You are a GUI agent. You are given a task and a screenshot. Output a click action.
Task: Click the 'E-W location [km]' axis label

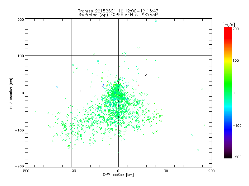(118, 175)
